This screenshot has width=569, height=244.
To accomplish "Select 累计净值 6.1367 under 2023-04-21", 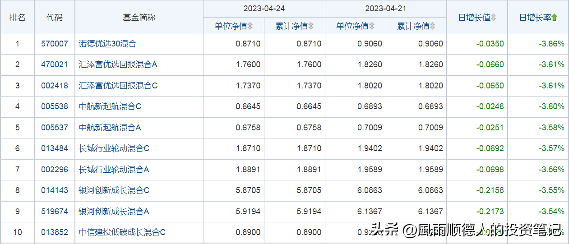I will tap(431, 212).
